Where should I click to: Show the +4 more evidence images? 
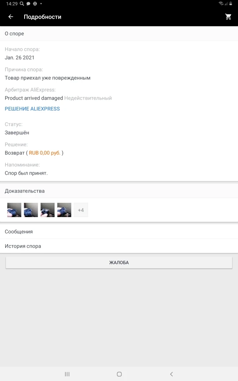pos(81,210)
